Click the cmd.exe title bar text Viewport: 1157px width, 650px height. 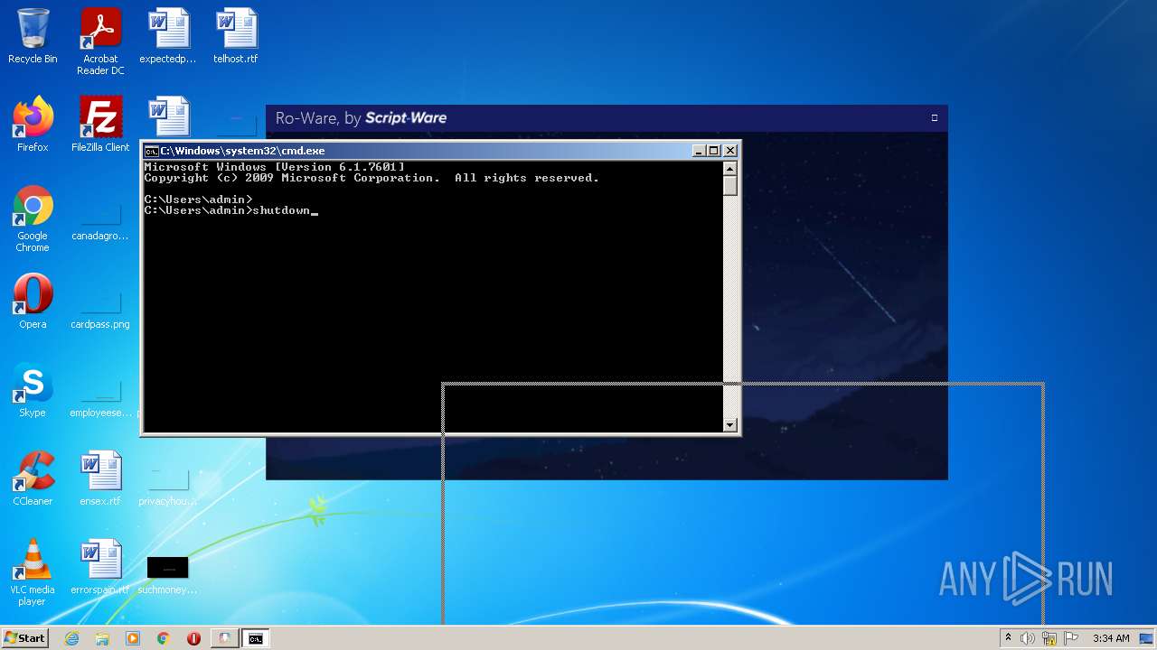coord(242,151)
